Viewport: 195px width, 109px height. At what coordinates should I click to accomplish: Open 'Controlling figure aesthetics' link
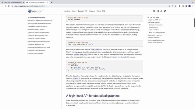click(x=37, y=51)
